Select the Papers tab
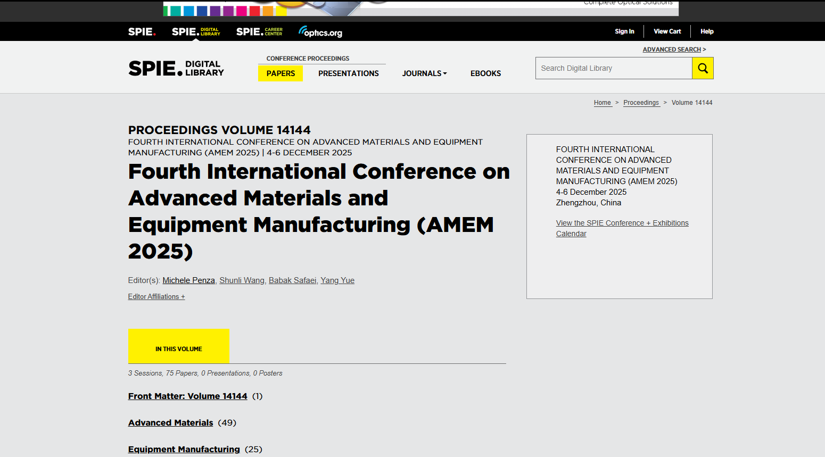Image resolution: width=825 pixels, height=457 pixels. [x=280, y=73]
